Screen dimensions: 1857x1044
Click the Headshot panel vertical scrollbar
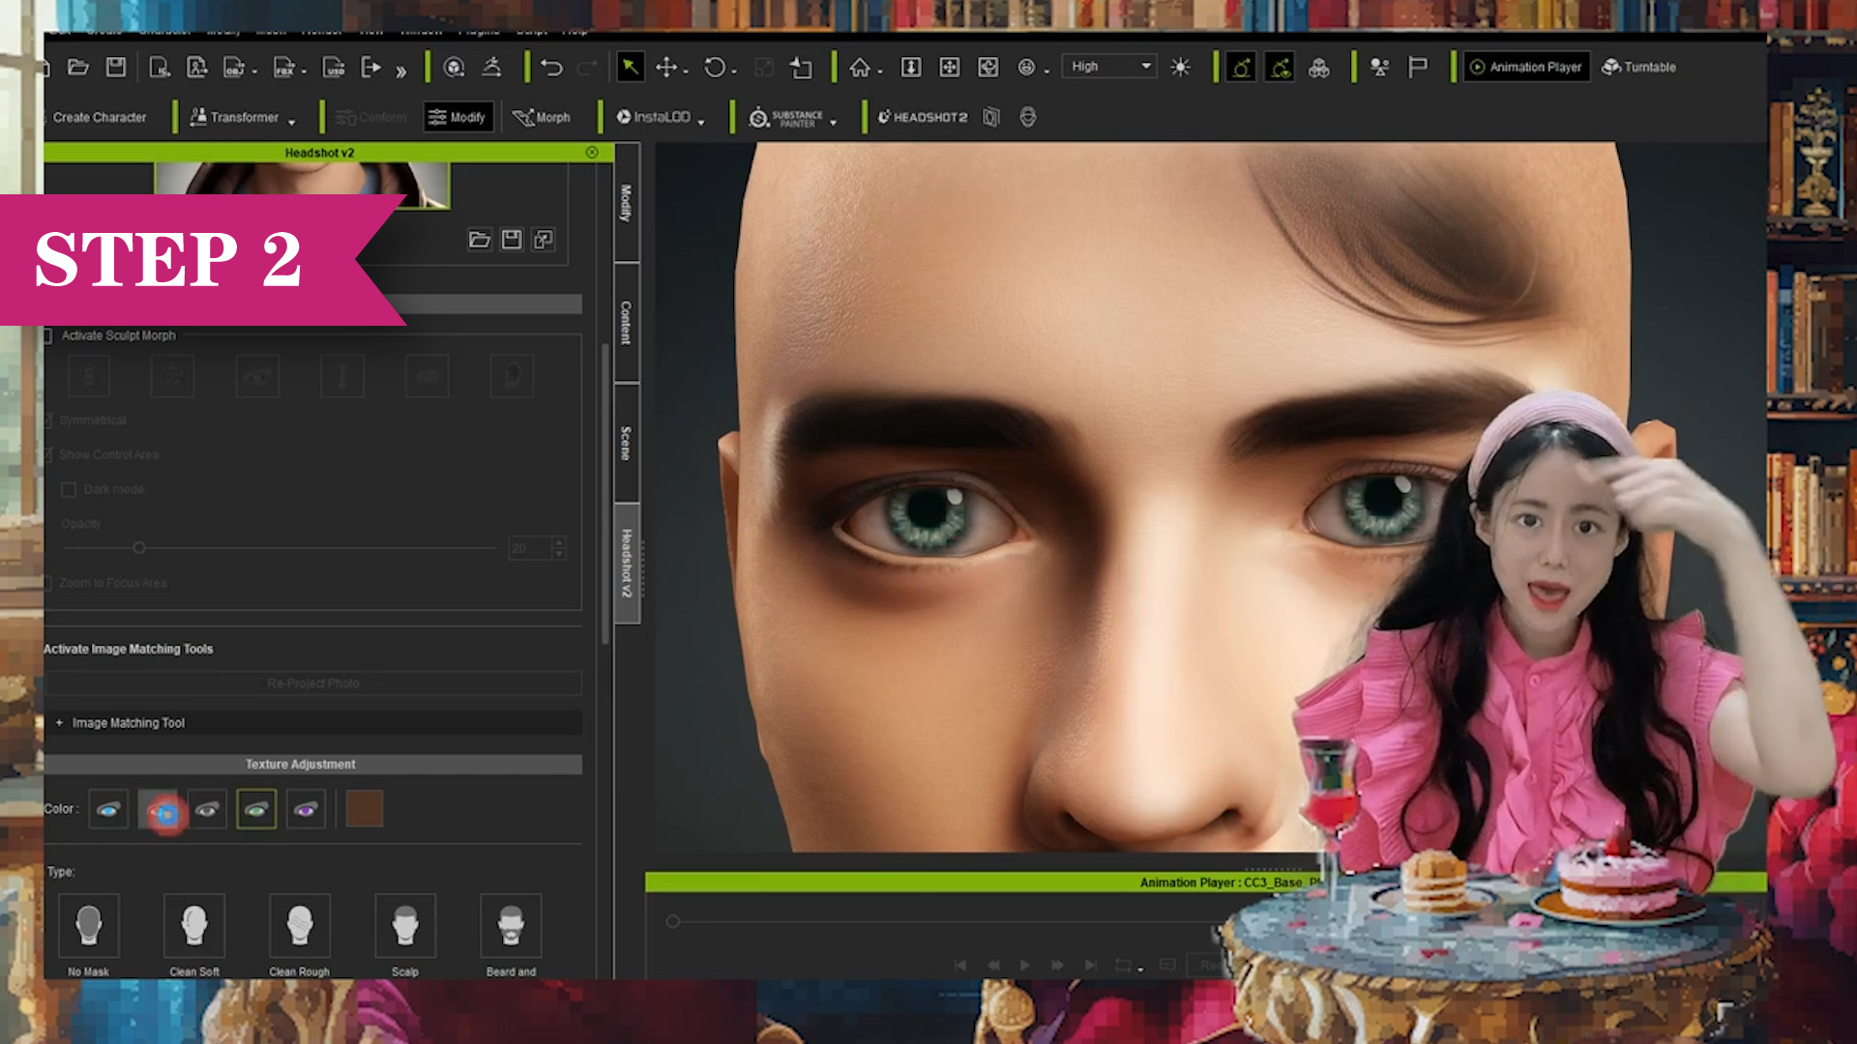(605, 493)
